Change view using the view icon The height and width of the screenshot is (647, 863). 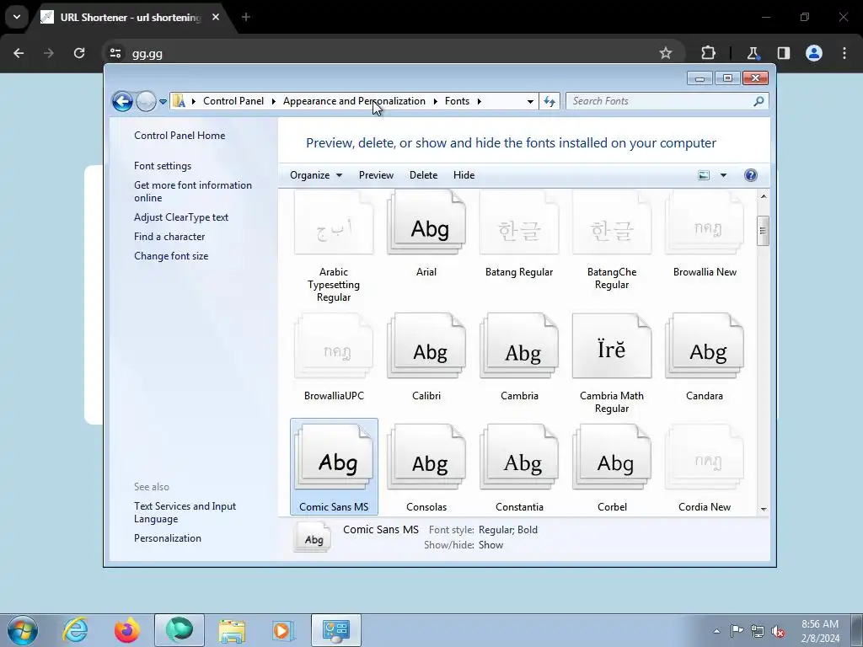[704, 175]
